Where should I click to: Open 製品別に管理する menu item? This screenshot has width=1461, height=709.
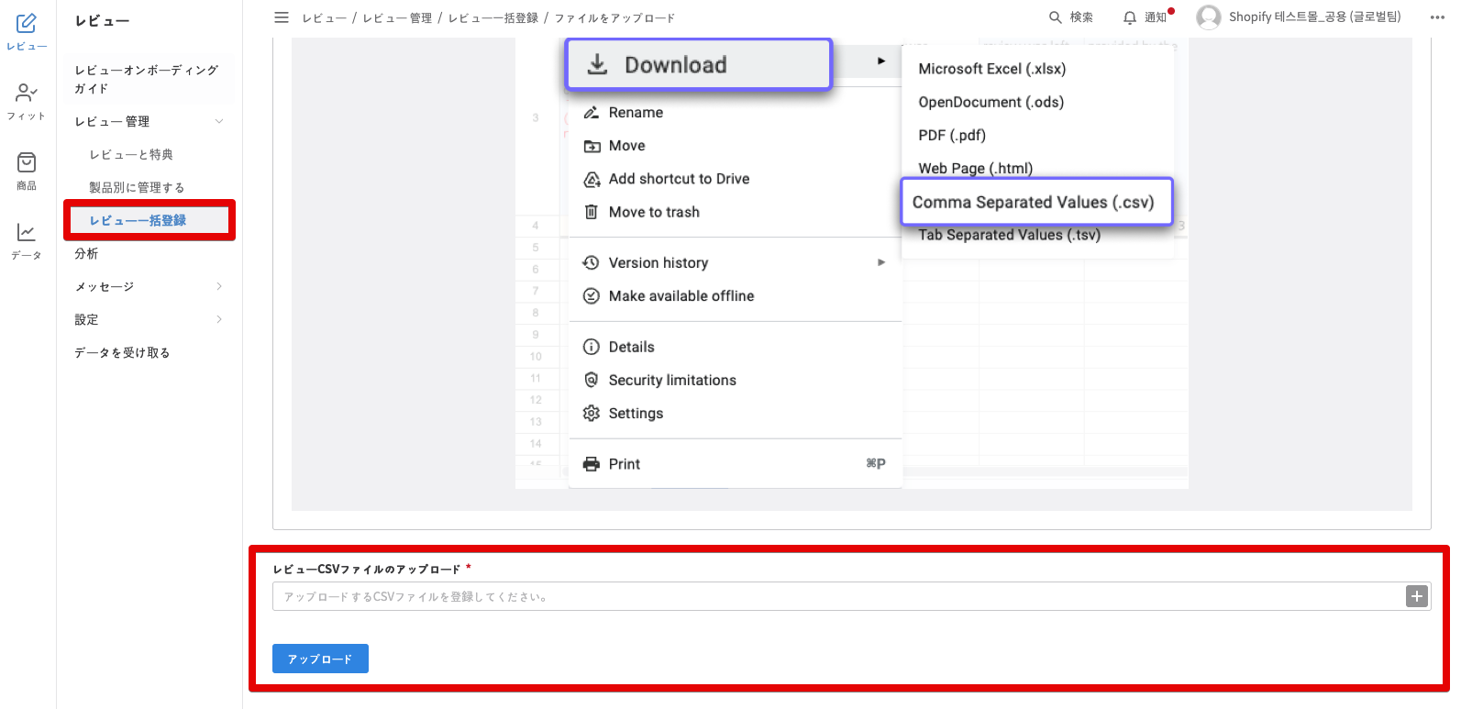point(137,188)
